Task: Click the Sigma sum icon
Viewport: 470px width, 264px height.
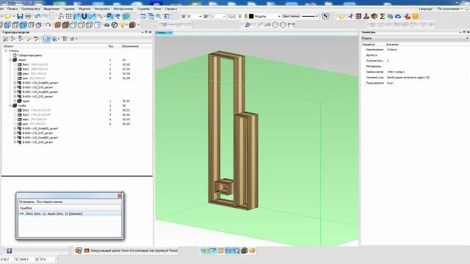Action: click(x=382, y=16)
